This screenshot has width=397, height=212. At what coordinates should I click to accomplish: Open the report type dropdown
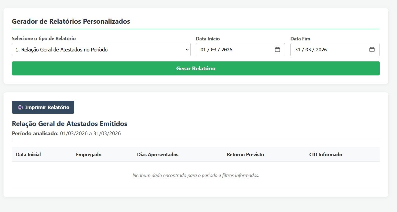101,50
